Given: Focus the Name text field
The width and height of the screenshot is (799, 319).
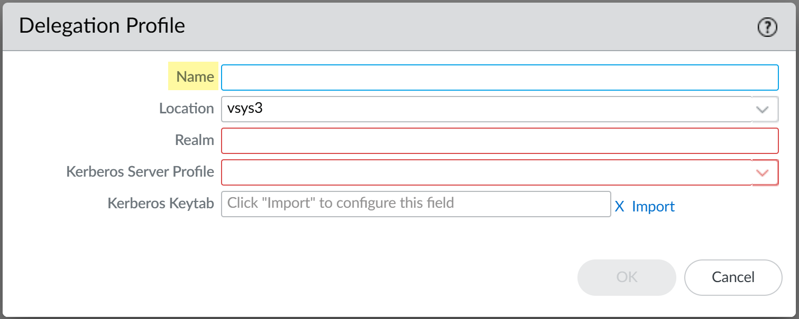Looking at the screenshot, I should [x=499, y=78].
